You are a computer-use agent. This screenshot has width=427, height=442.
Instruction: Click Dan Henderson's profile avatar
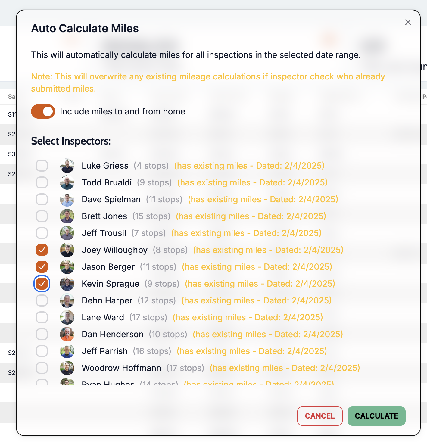coord(67,334)
